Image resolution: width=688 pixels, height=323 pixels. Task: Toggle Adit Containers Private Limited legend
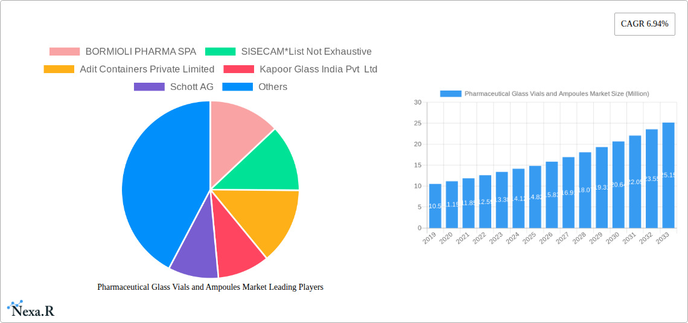(129, 69)
